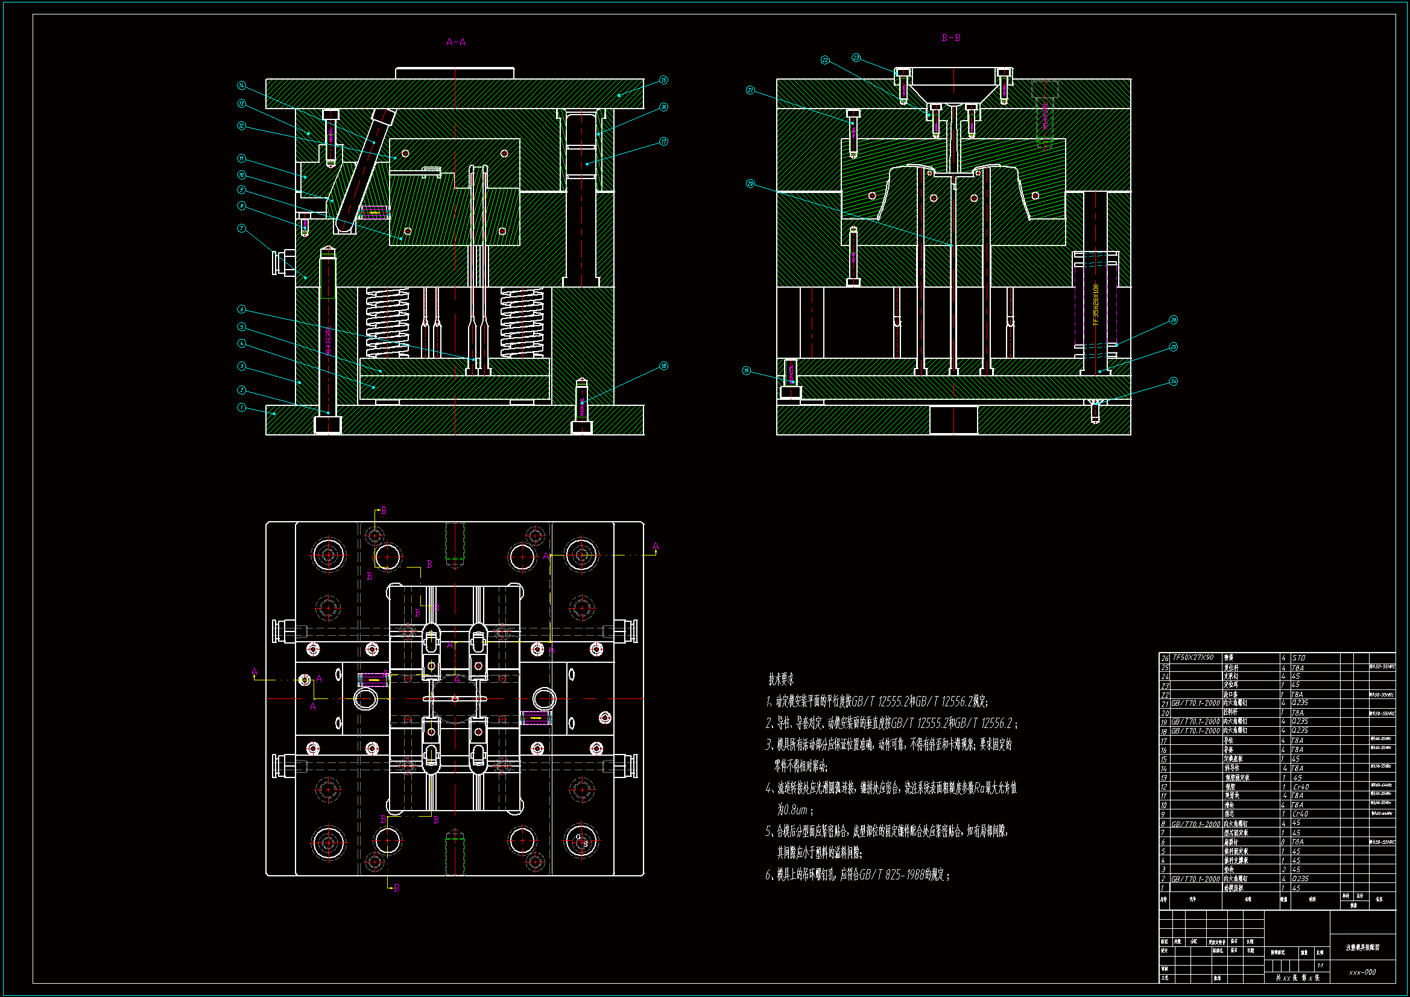Select the TF50X27X90 row in parts list
Viewport: 1410px width, 997px height.
click(1193, 658)
